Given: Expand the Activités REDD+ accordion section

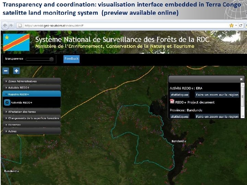Looking at the screenshot, I should pos(32,88).
